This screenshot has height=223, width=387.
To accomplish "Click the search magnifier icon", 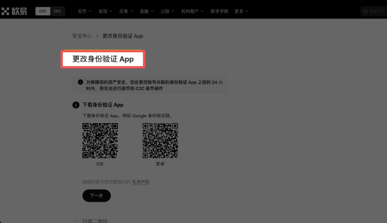I will point(366,11).
